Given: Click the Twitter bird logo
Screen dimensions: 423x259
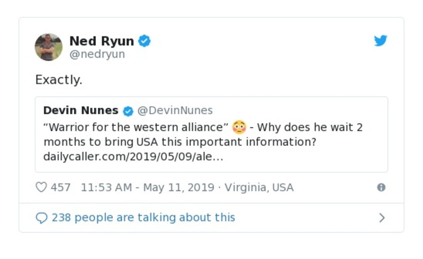Looking at the screenshot, I should (x=381, y=41).
